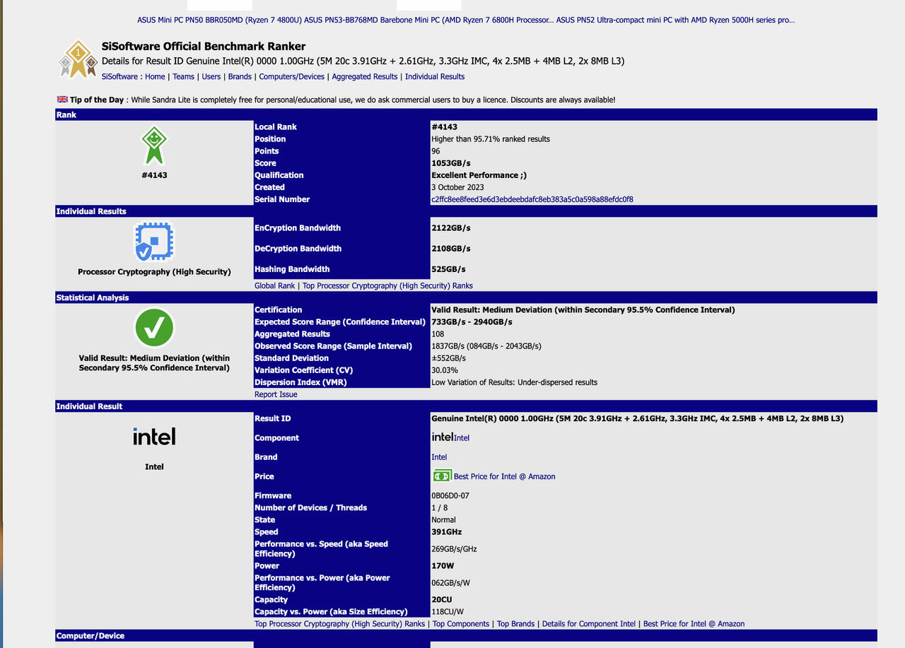Click the Capacity value 20CU

442,600
